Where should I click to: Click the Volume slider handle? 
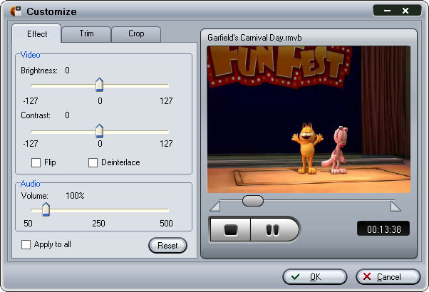[x=46, y=209]
